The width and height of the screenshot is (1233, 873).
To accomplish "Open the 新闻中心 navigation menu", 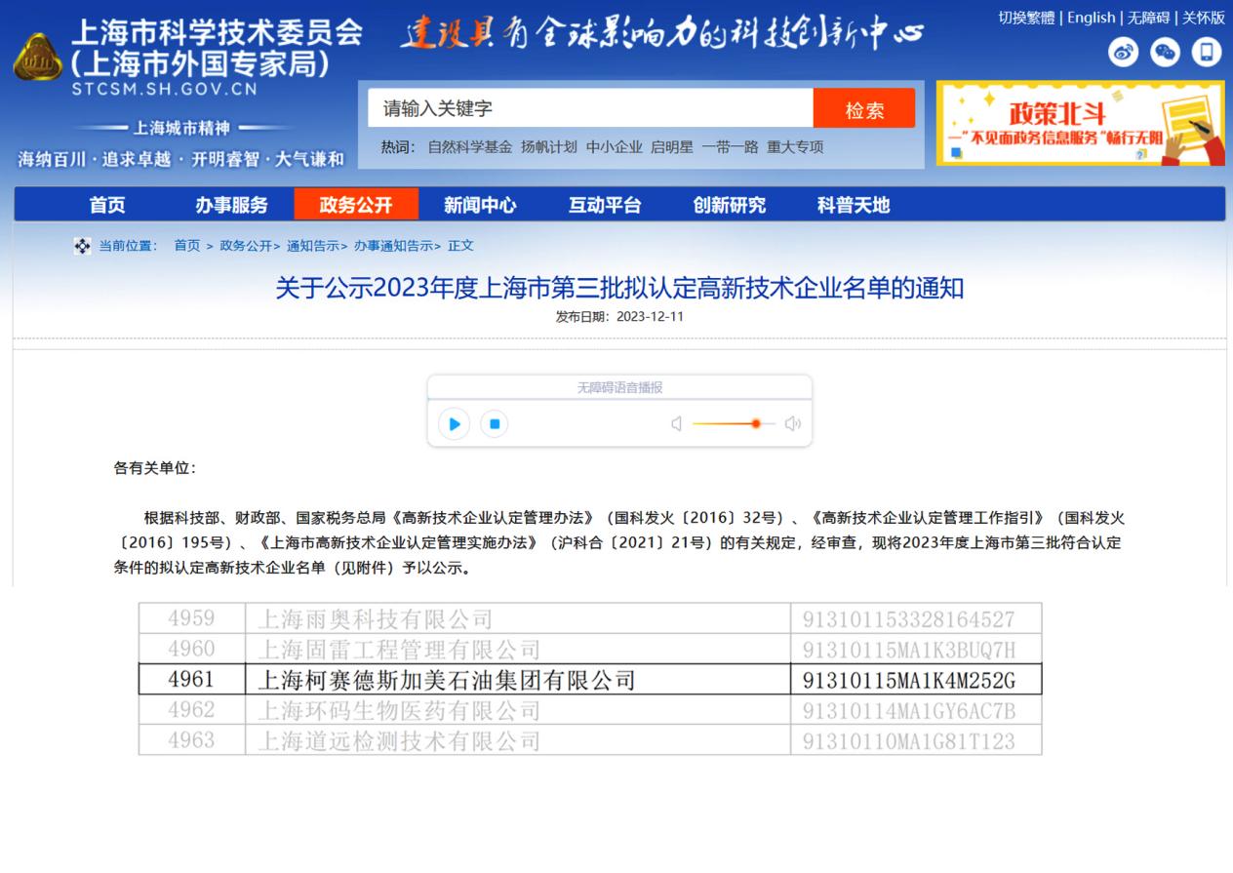I will click(x=480, y=205).
